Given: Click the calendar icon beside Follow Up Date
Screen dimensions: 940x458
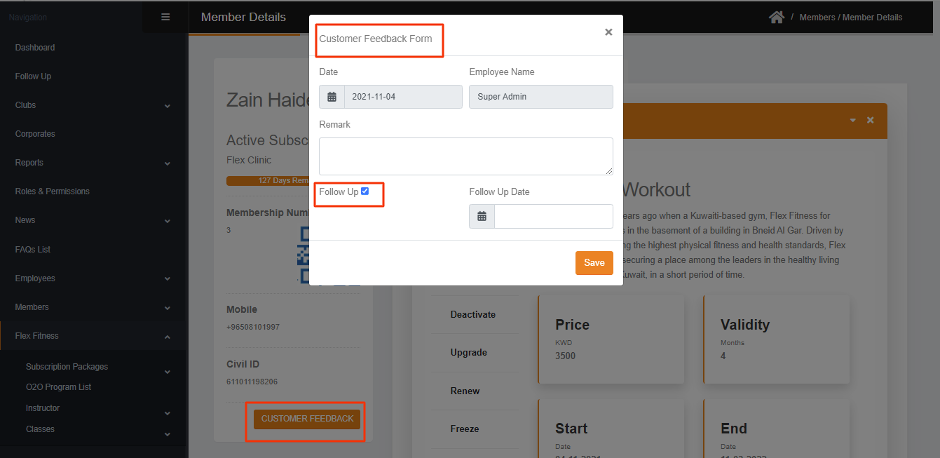Looking at the screenshot, I should [482, 216].
